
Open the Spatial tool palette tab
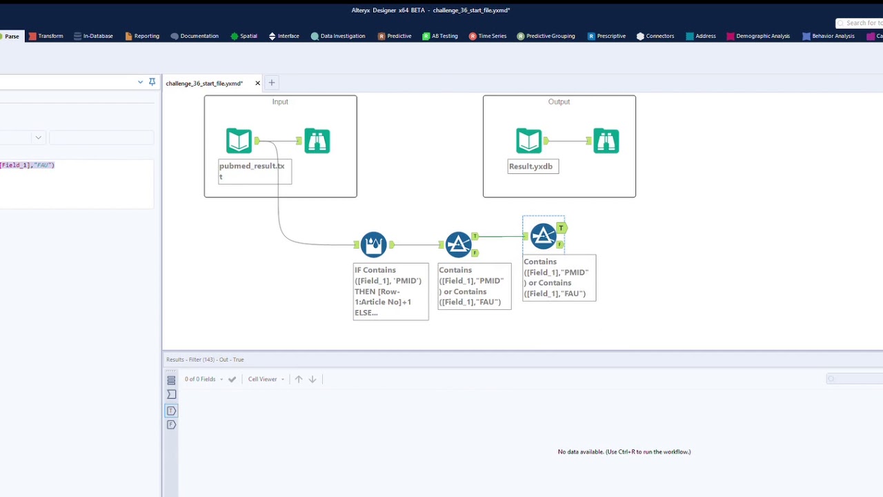(244, 36)
